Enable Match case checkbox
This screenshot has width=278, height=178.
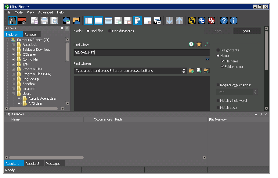click(x=218, y=108)
